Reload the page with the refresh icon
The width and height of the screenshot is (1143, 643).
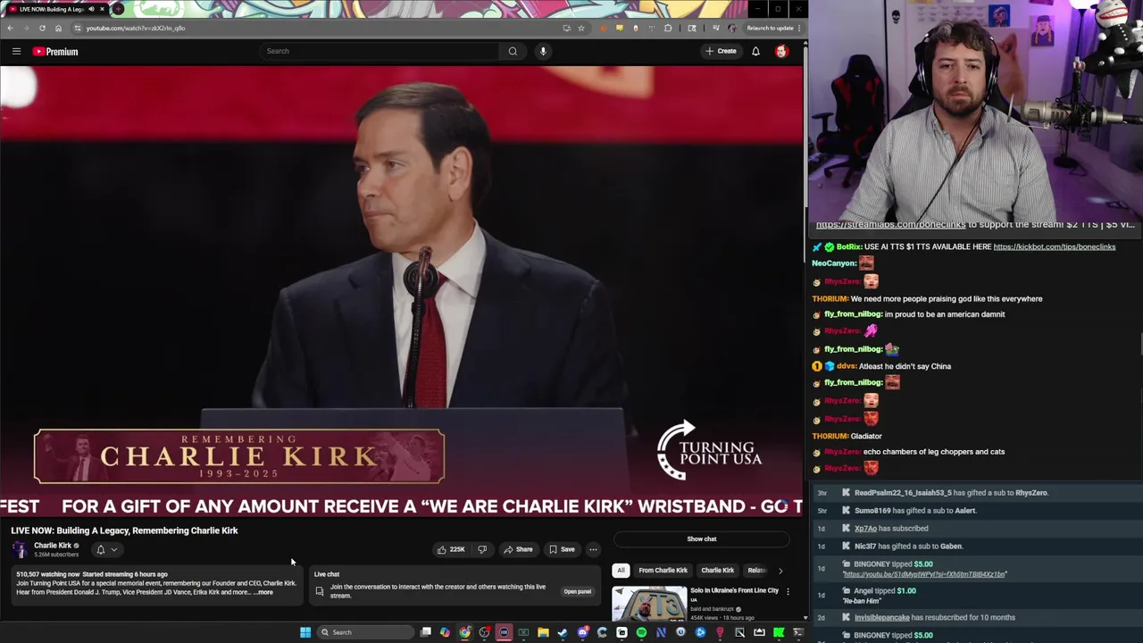point(42,28)
